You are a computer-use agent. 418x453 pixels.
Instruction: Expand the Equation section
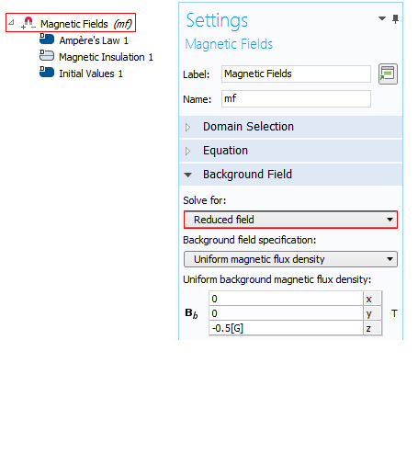tap(290, 151)
